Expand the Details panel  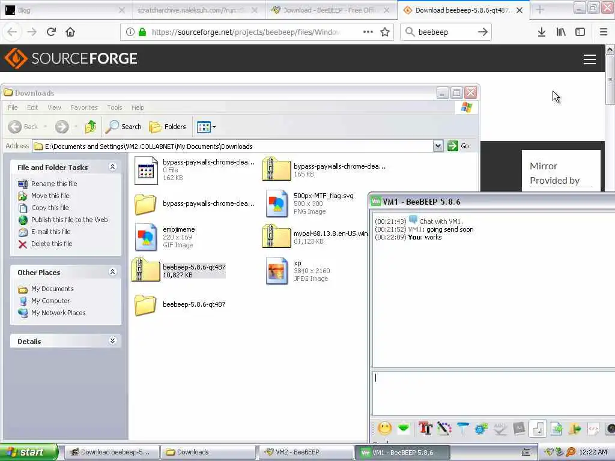(112, 341)
